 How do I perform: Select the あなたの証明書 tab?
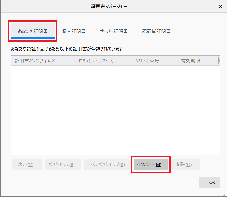click(x=33, y=31)
